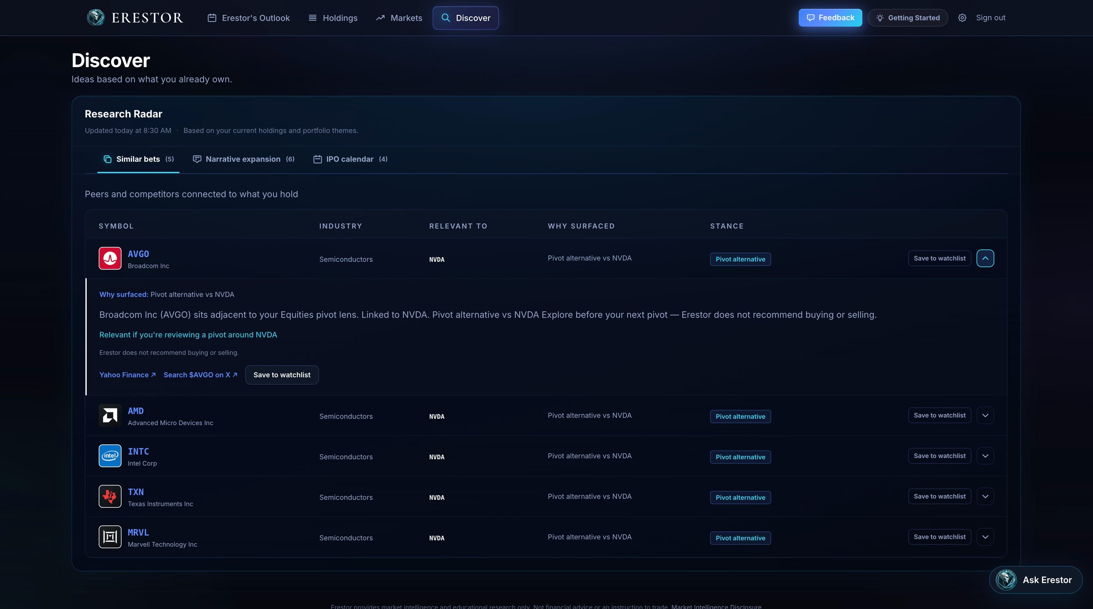Click the Broadcom AVGO company logo
The height and width of the screenshot is (609, 1093).
coord(110,258)
